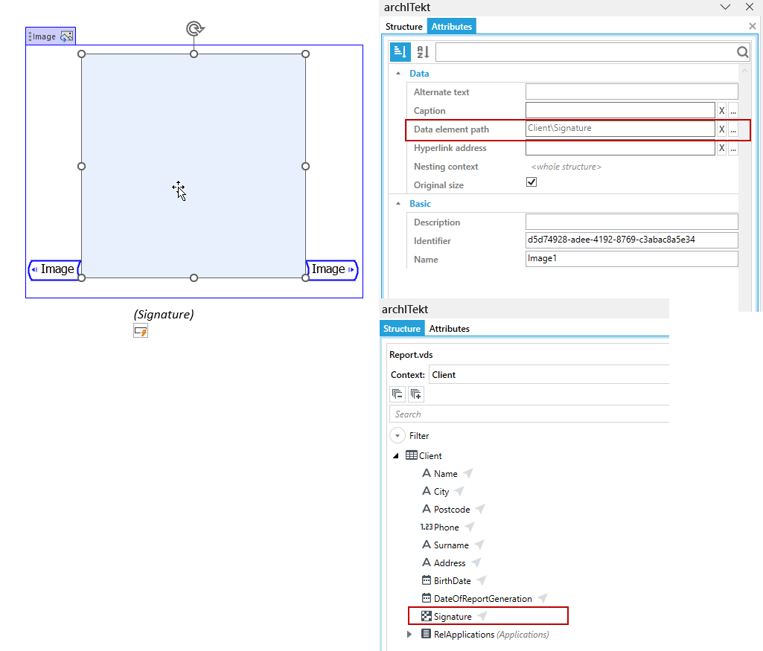Click the image icon of the Signature field
This screenshot has height=651, width=763.
(x=427, y=616)
